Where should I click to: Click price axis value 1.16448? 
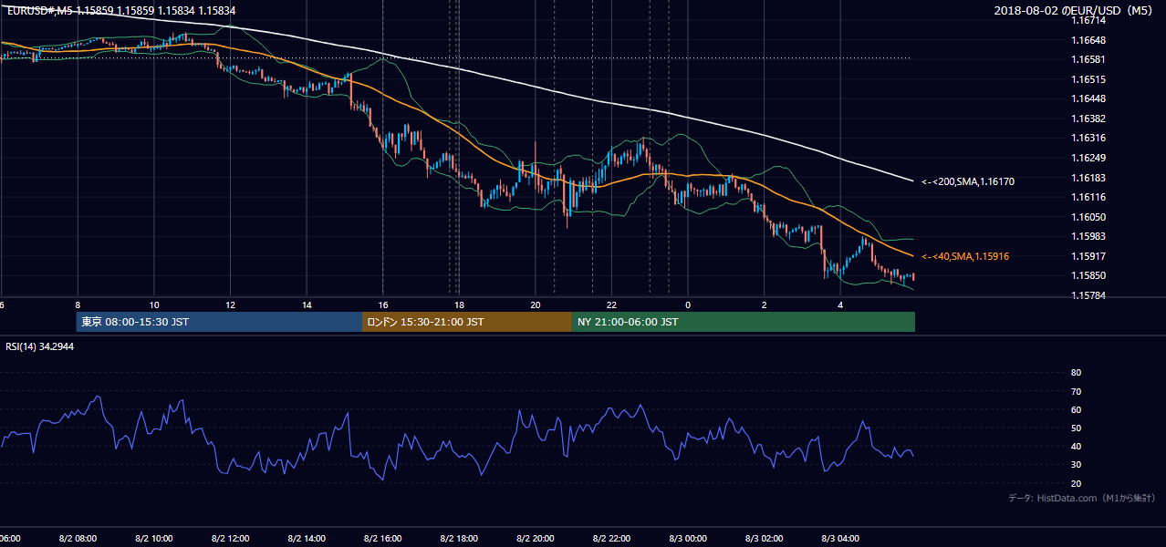(1088, 98)
